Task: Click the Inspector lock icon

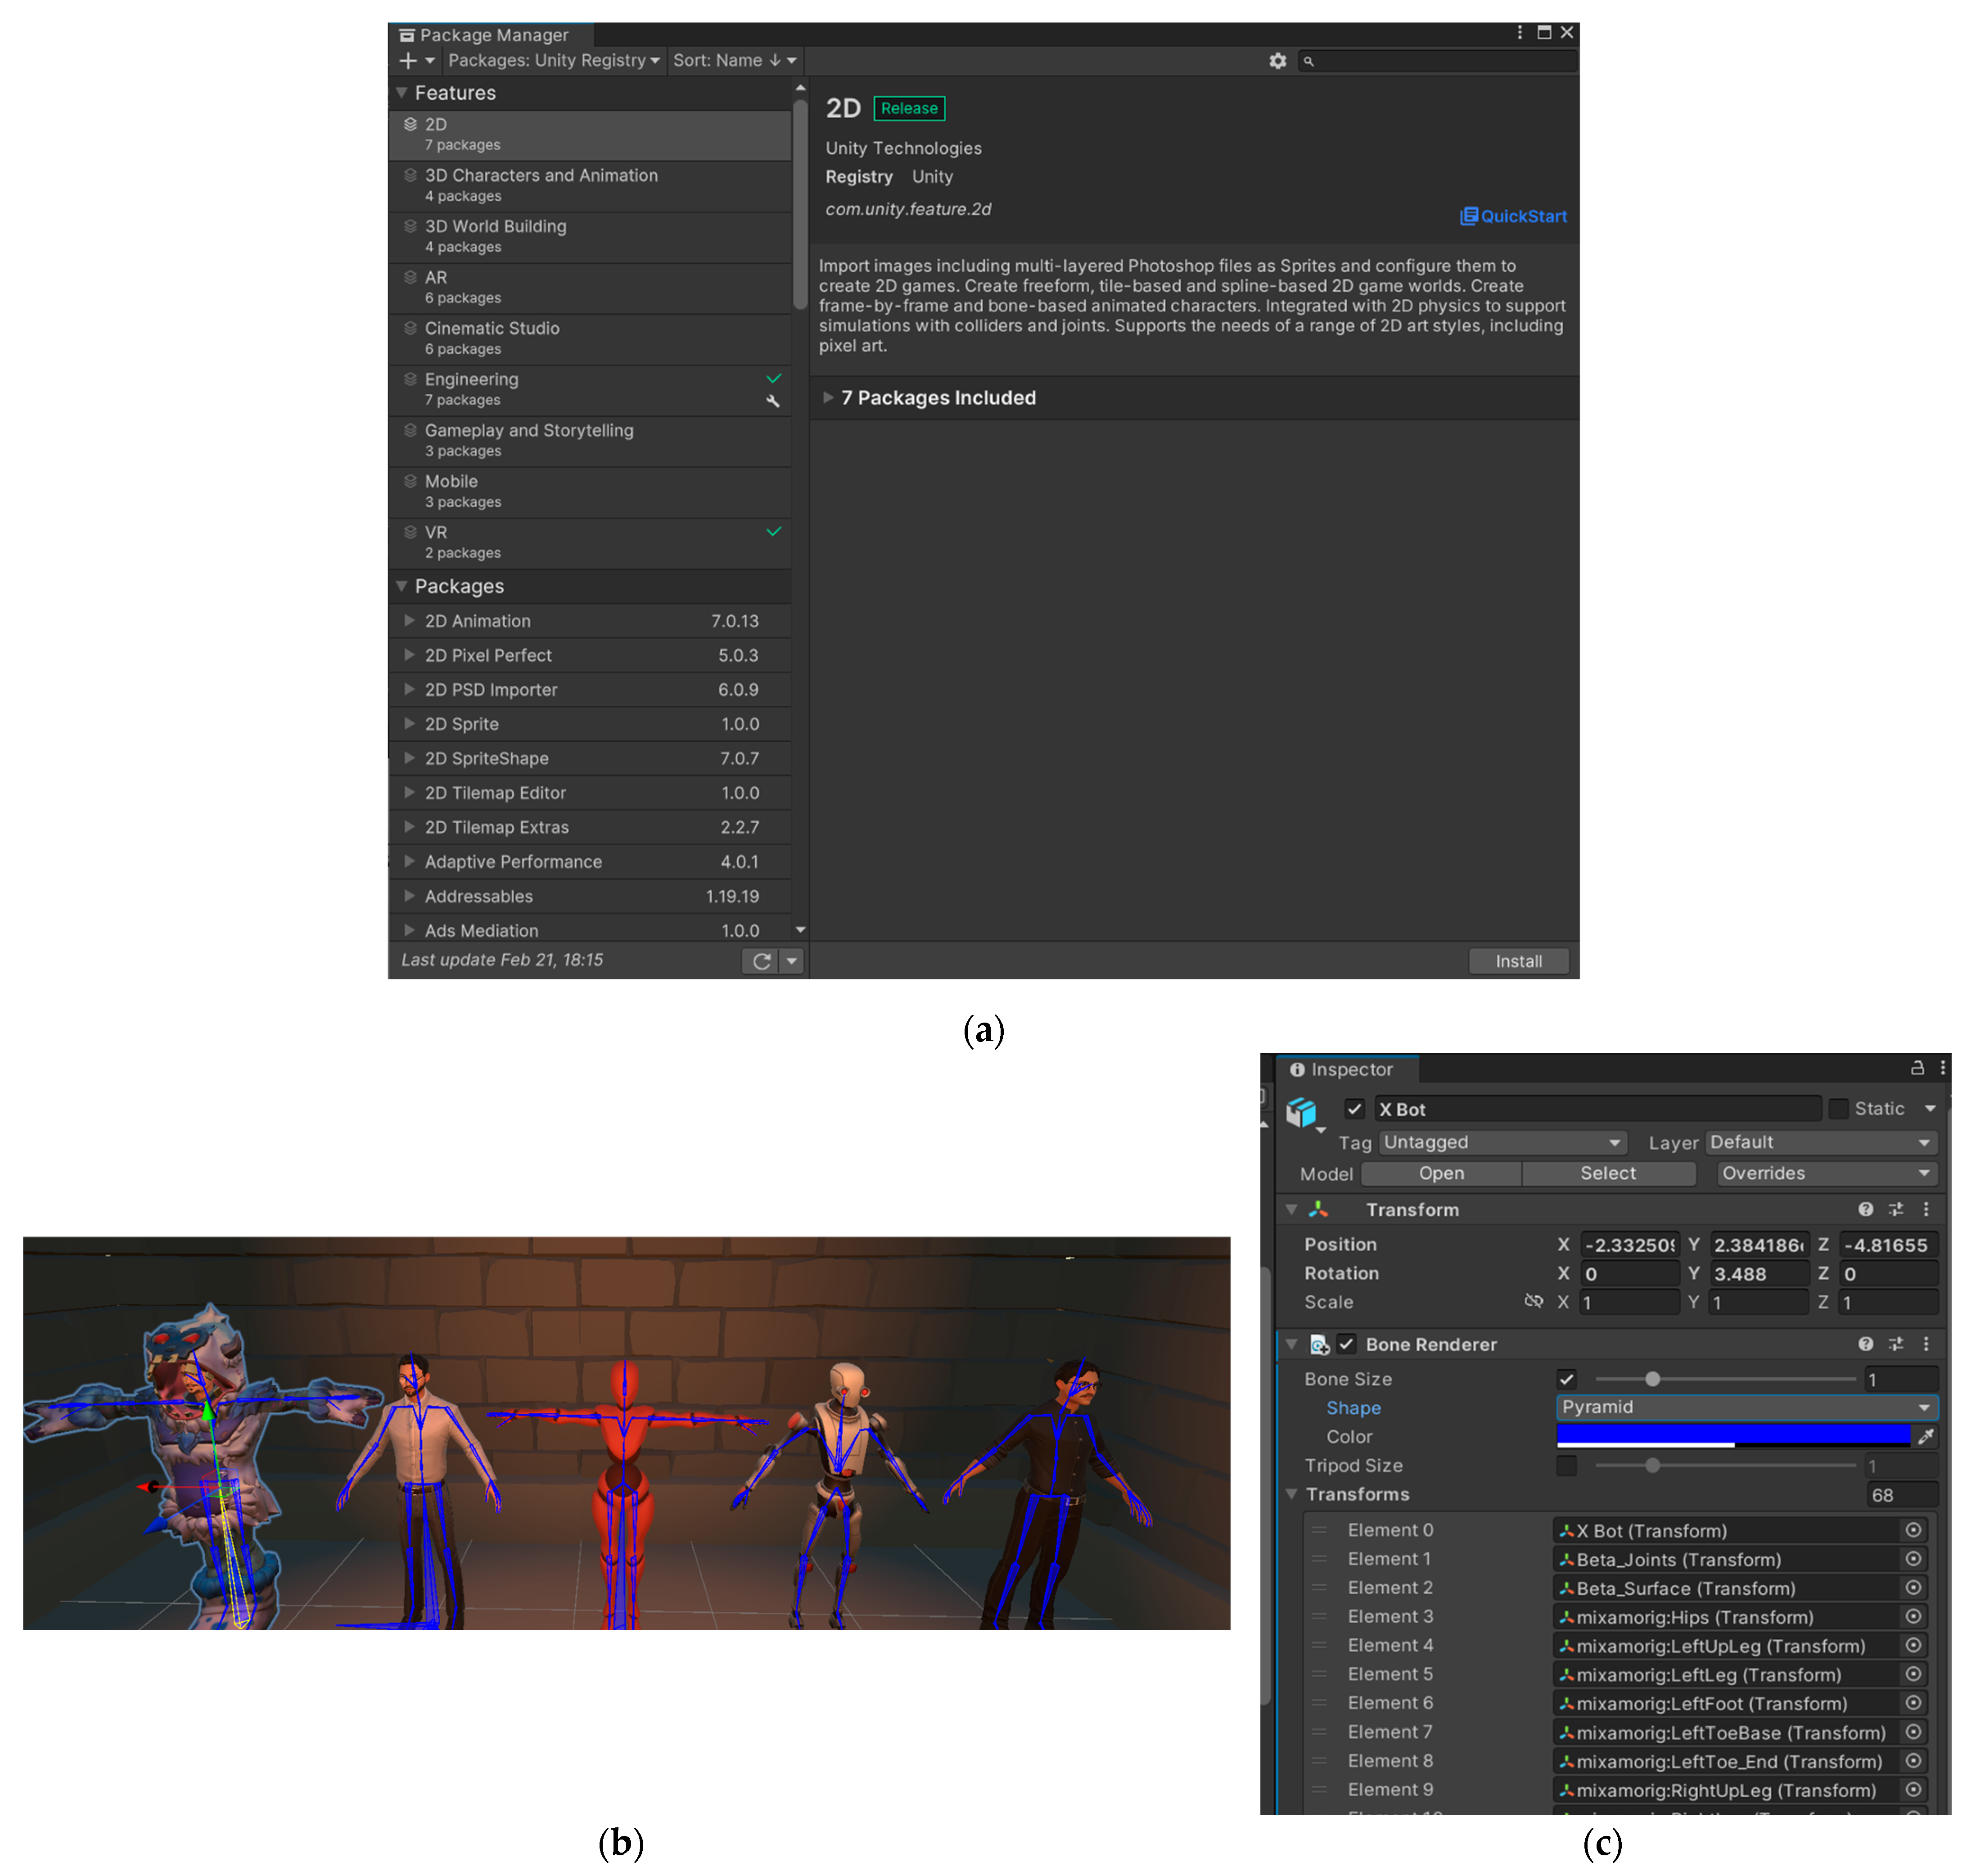Action: (x=1917, y=1068)
